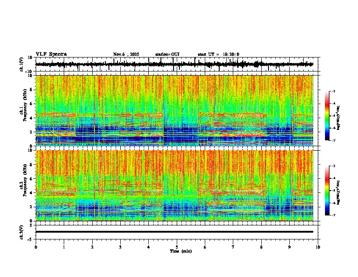Click time axis tick label '5'
This screenshot has height=277, width=358.
coord(177,247)
